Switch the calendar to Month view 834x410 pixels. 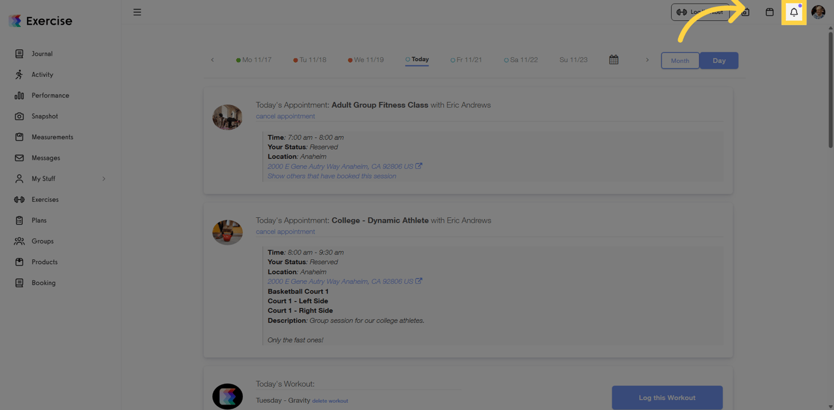click(680, 60)
